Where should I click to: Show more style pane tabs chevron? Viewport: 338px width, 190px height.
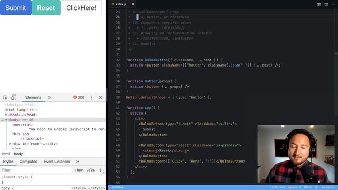click(78, 161)
